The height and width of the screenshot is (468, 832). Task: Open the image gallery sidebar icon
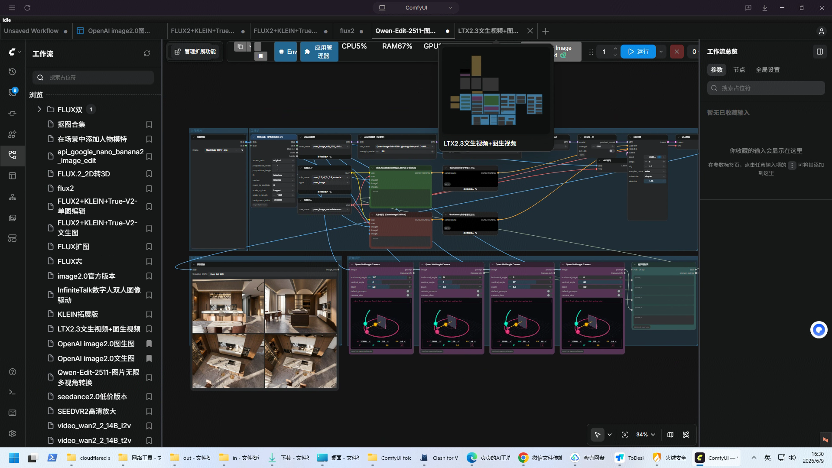pos(13,218)
